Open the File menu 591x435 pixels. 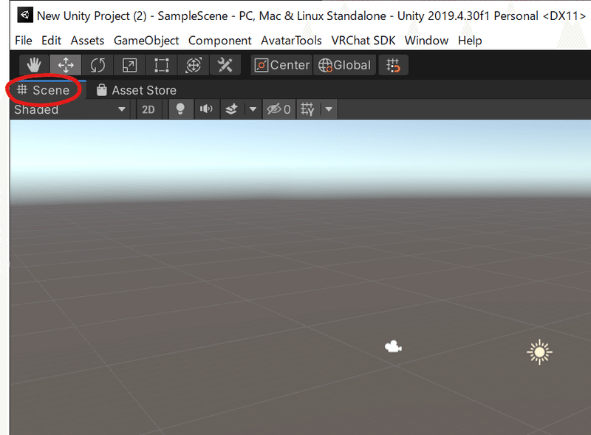pos(24,41)
